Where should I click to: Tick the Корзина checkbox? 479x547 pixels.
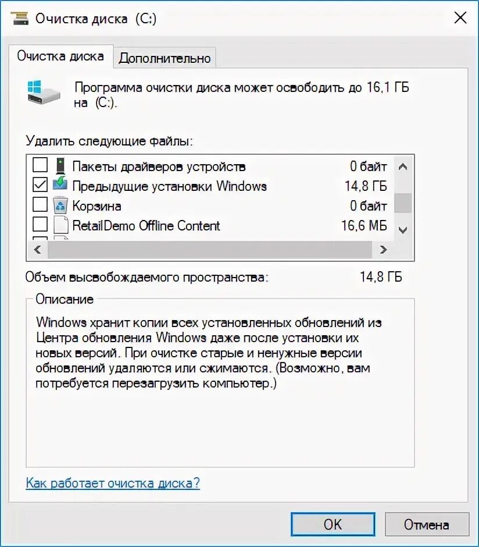click(40, 204)
